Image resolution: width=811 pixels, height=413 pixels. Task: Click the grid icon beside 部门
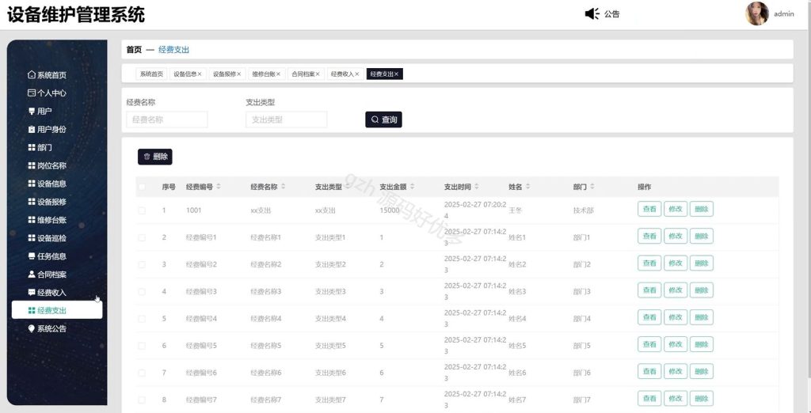32,147
